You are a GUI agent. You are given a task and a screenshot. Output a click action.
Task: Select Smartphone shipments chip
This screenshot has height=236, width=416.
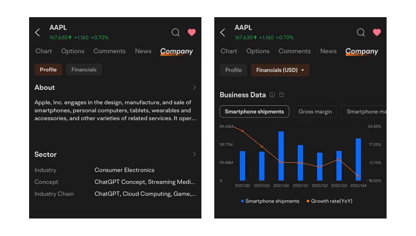tap(254, 112)
